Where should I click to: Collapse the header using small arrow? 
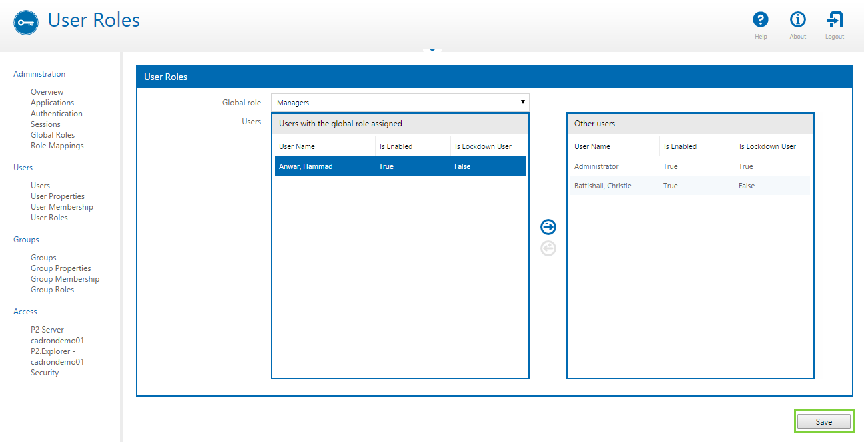tap(432, 50)
